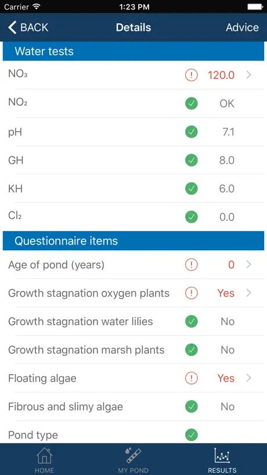Viewport: 267px width, 475px height.
Task: Tap green check beside Pond type
Action: pyautogui.click(x=192, y=435)
